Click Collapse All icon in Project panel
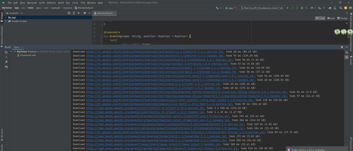Screen dimensions: 353x151 (79, 13)
